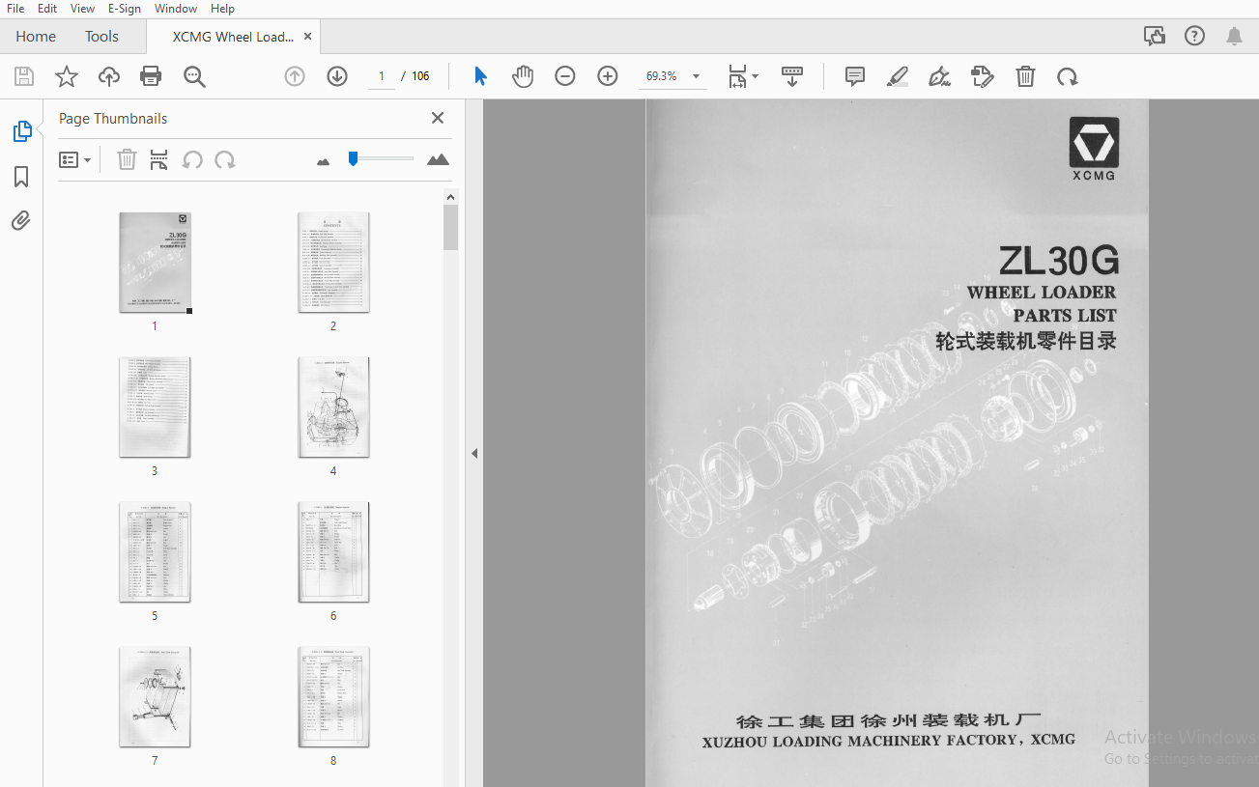Open the Page Thumbnails sidebar icon
The height and width of the screenshot is (787, 1259).
[21, 131]
